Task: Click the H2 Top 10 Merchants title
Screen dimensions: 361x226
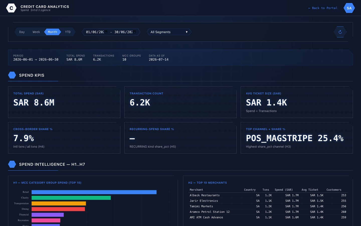Action: pos(208,183)
